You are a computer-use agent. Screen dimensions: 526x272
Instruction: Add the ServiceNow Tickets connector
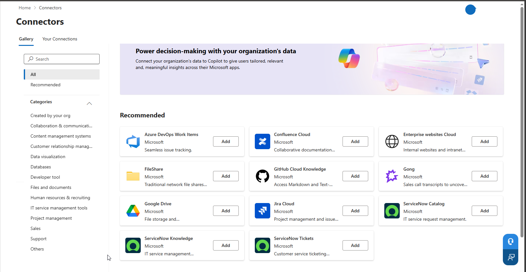355,245
